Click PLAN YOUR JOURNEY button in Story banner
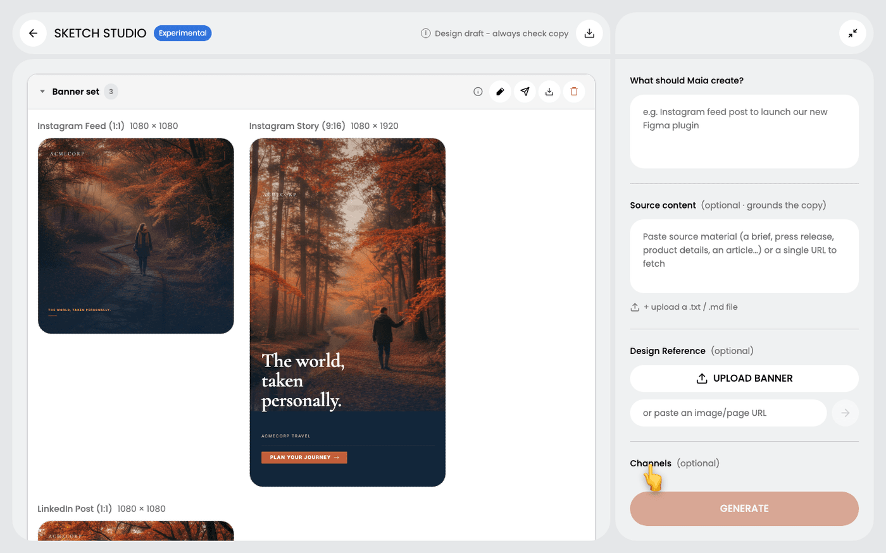Image resolution: width=886 pixels, height=553 pixels. [304, 458]
